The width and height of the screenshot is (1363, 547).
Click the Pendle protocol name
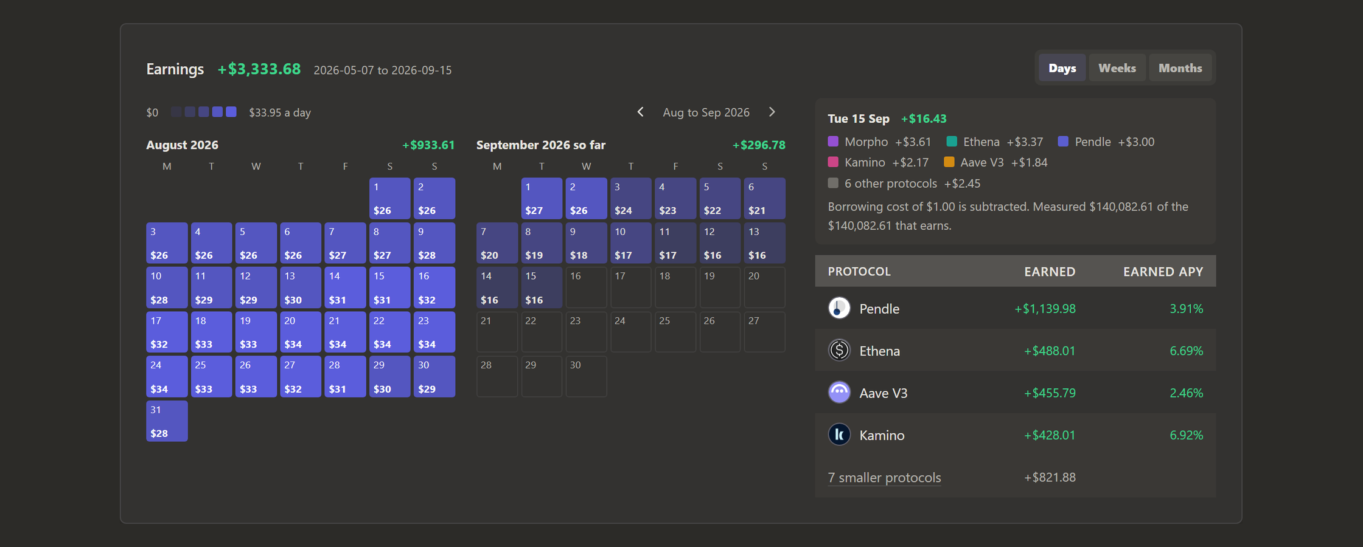click(x=879, y=309)
